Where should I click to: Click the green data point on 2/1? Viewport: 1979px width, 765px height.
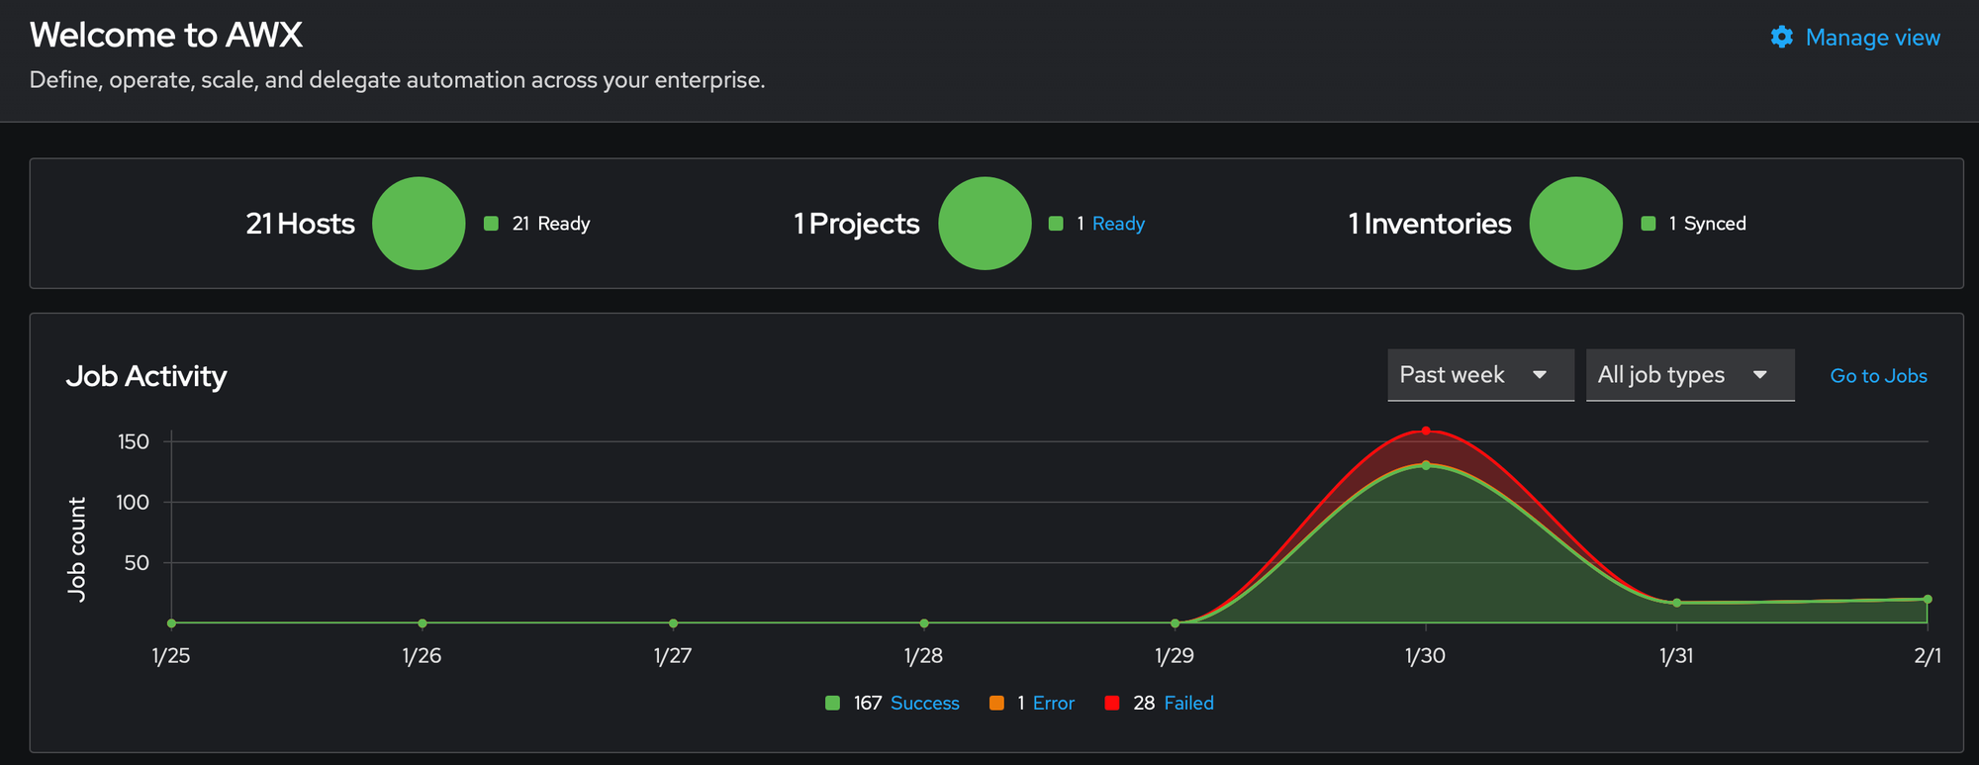coord(1928,599)
